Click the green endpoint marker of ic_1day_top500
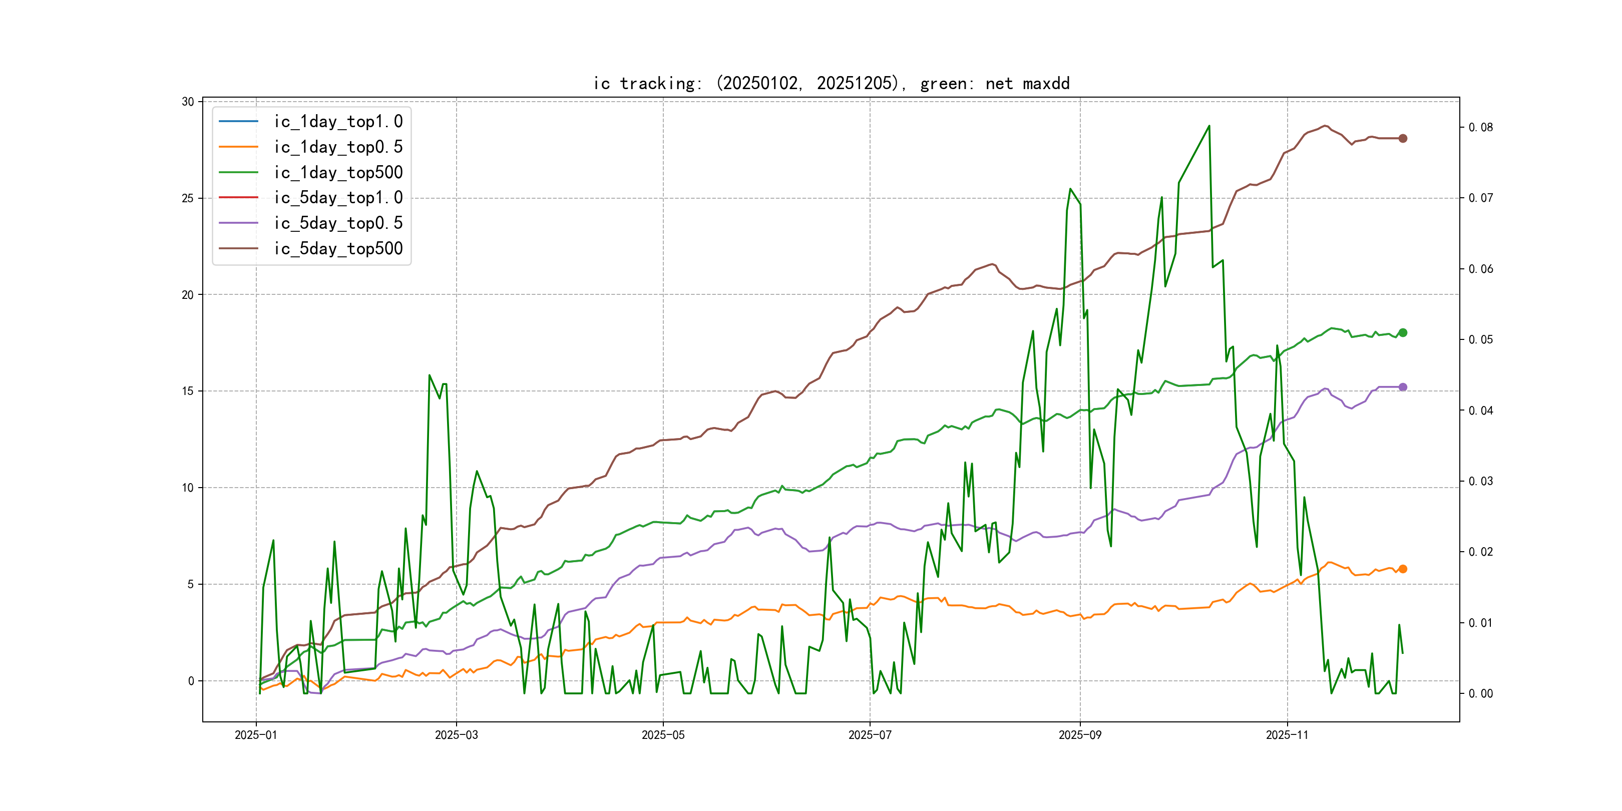 (x=1402, y=332)
